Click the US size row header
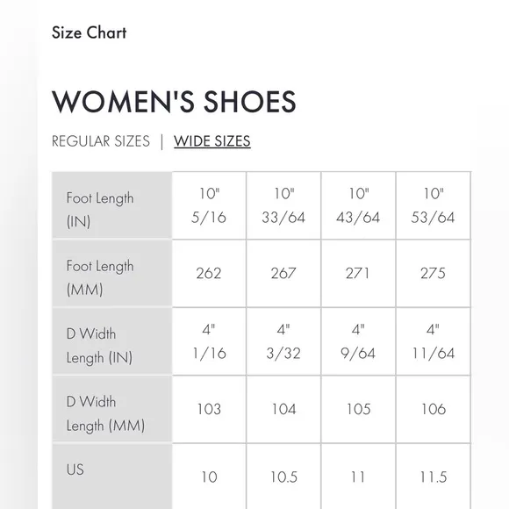The height and width of the screenshot is (509, 509). tap(112, 477)
